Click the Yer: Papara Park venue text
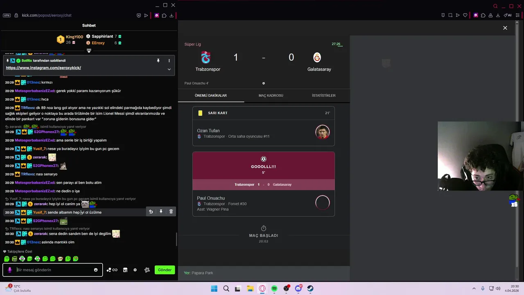Image resolution: width=524 pixels, height=295 pixels. [x=199, y=273]
